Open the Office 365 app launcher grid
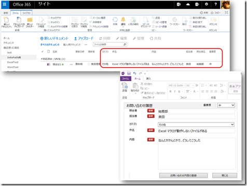This screenshot has height=186, width=247. [x=5, y=4]
